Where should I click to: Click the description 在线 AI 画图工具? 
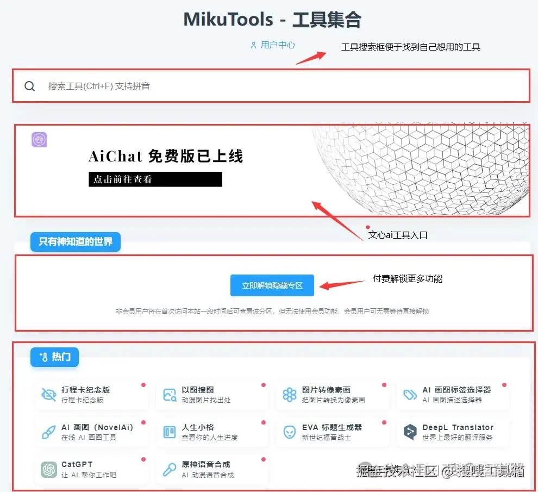(89, 438)
